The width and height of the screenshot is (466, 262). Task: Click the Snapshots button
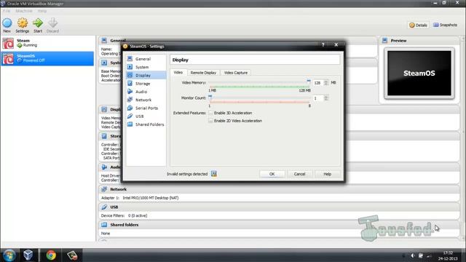point(445,25)
